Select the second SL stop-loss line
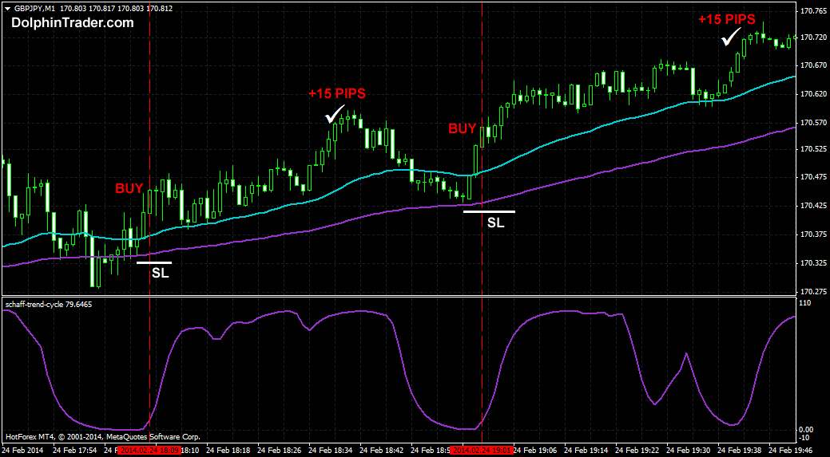This screenshot has width=830, height=457. (489, 211)
